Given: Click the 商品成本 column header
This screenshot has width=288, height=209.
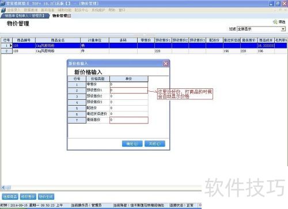Looking at the screenshot, I should pos(266,40).
